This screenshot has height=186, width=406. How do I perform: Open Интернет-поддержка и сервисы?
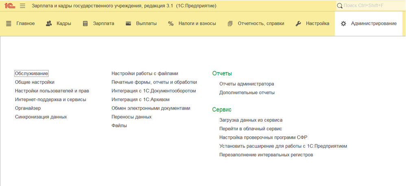(x=50, y=99)
